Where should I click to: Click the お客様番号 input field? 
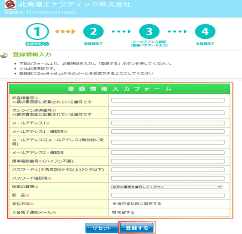[x=168, y=100]
